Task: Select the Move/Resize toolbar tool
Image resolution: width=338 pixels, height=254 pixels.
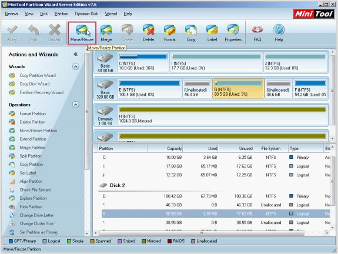Action: [82, 33]
